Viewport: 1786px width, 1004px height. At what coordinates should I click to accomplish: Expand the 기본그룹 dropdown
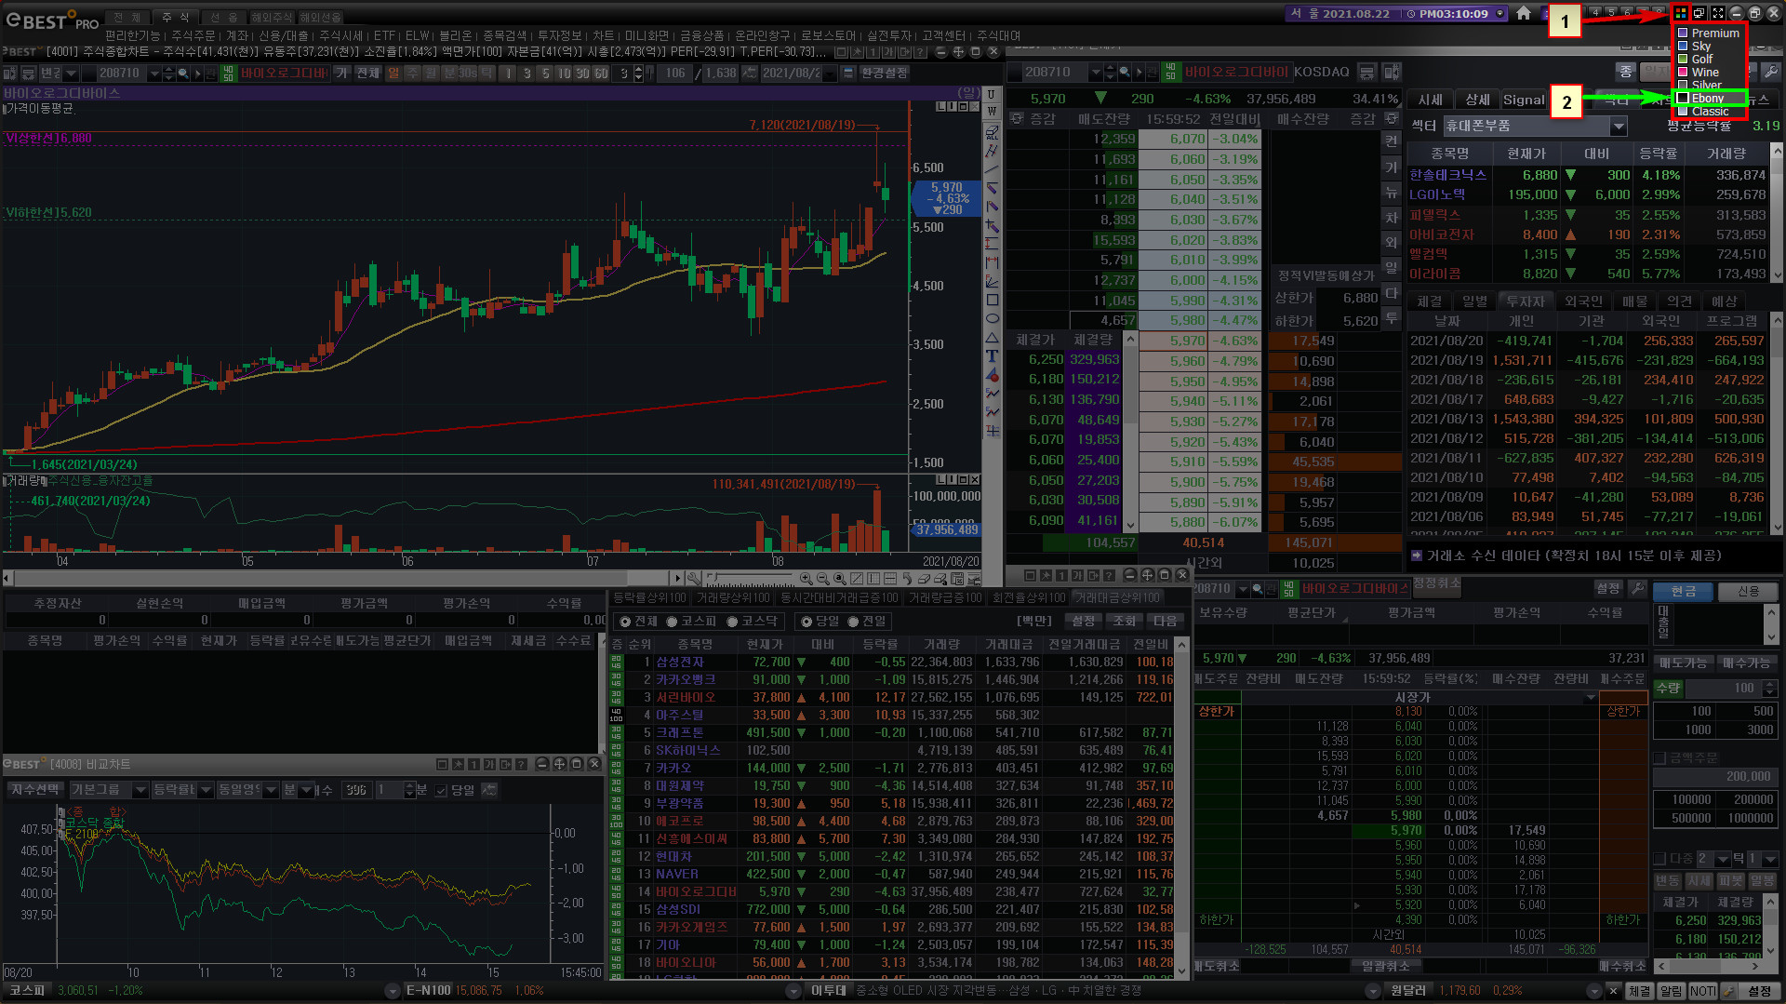pos(140,790)
